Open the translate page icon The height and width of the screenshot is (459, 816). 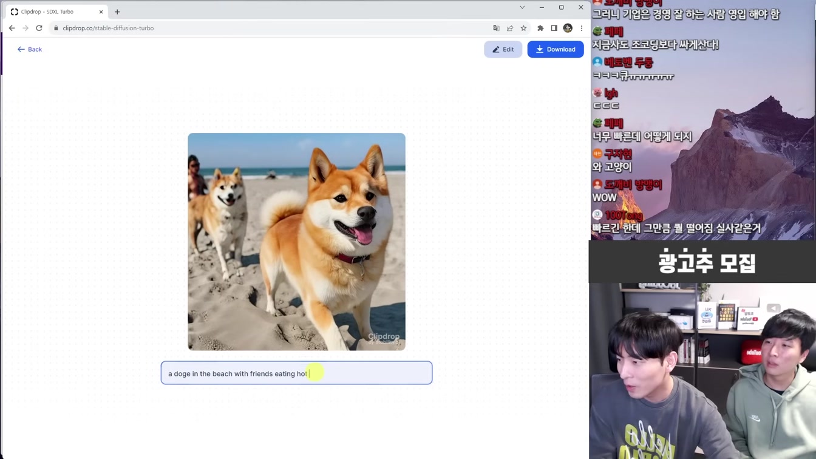pyautogui.click(x=496, y=28)
